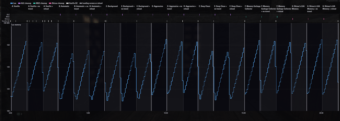Image resolution: width=340 pixels, height=121 pixels.
Task: Click the 10:00 time axis label
Action: 166,113
